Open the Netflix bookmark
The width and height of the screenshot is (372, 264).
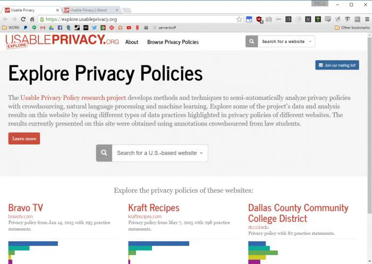pos(137,28)
